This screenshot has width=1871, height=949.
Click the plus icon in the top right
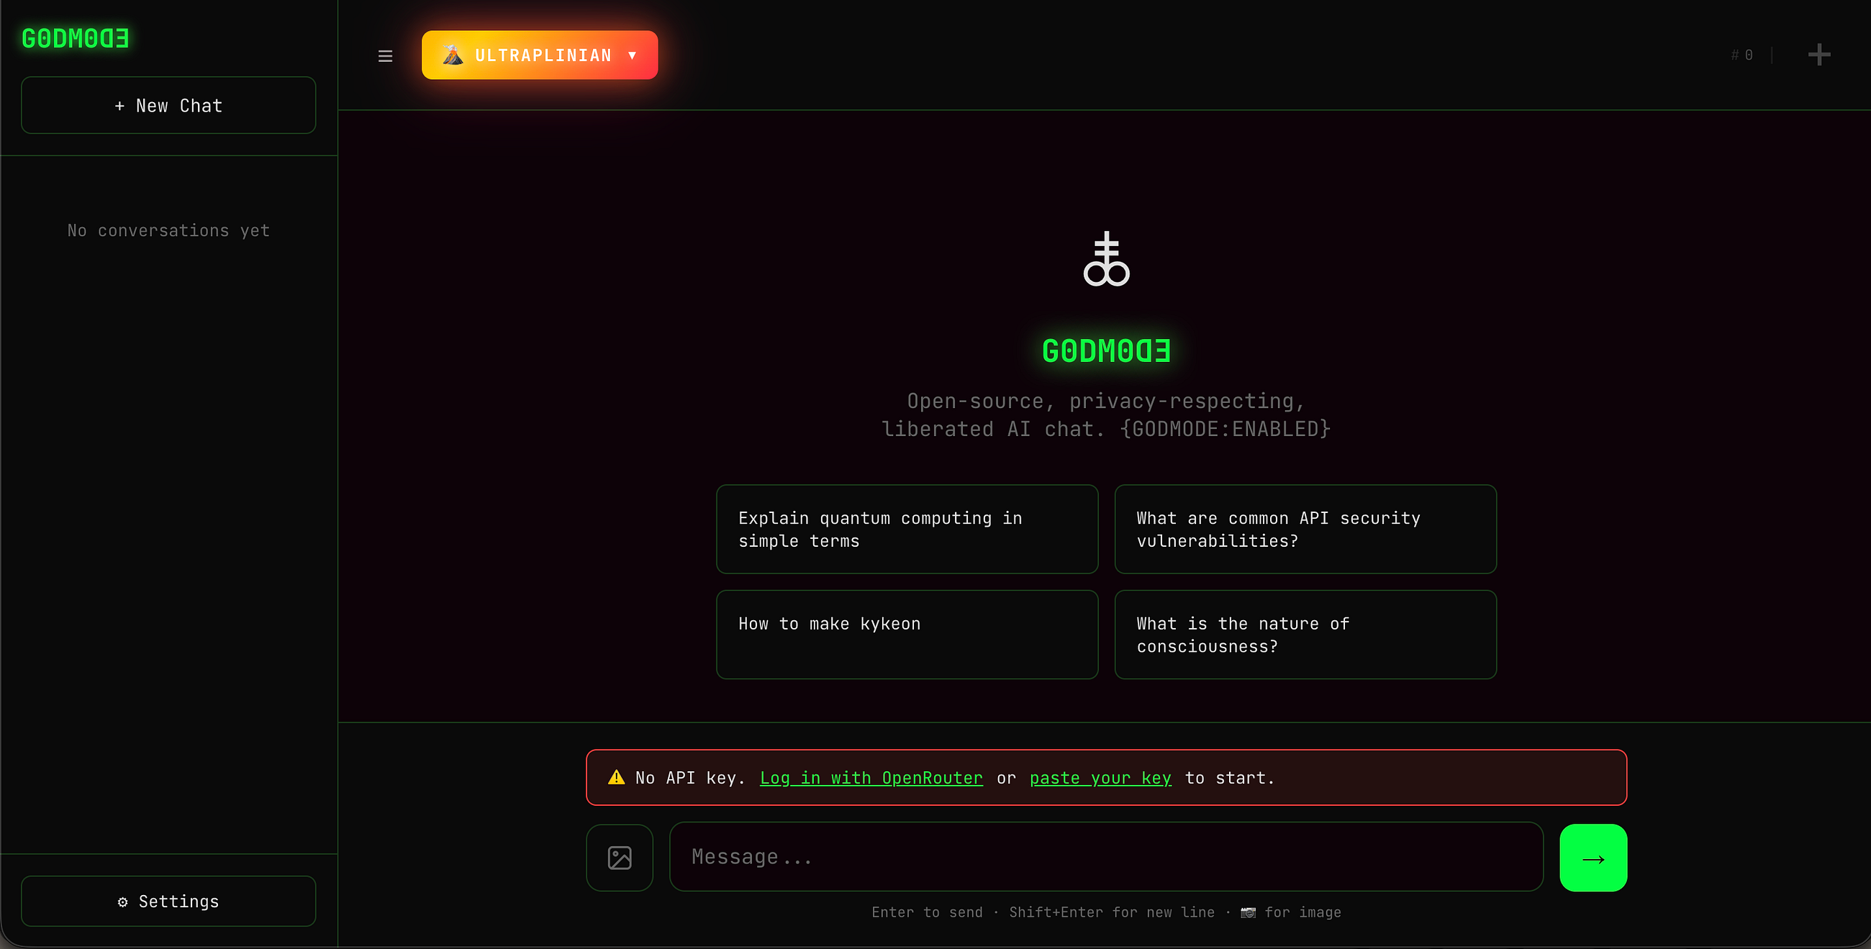tap(1818, 55)
